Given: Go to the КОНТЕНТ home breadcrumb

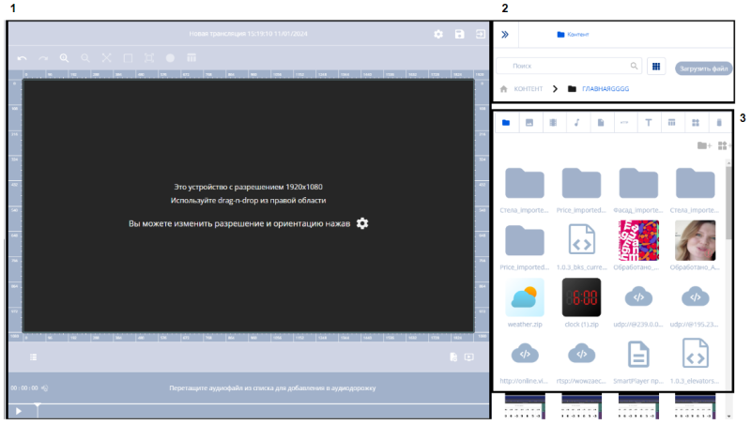Looking at the screenshot, I should coord(528,89).
